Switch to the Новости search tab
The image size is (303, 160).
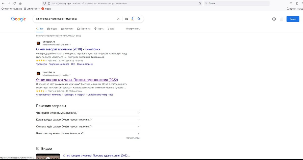67,29
